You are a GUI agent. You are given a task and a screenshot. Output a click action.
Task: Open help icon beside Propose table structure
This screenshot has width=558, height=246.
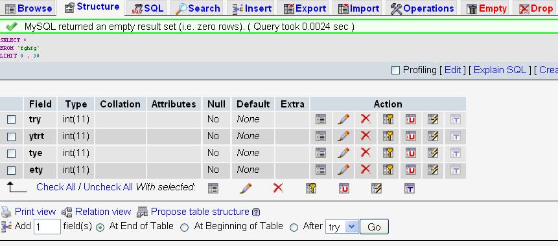point(256,212)
